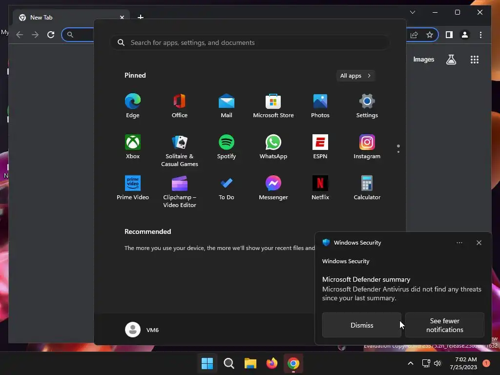Bookmark this tab with the star icon
The height and width of the screenshot is (375, 500).
click(430, 35)
